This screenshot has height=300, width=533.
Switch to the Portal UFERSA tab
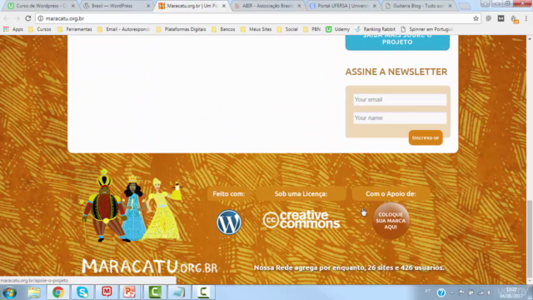coord(343,6)
